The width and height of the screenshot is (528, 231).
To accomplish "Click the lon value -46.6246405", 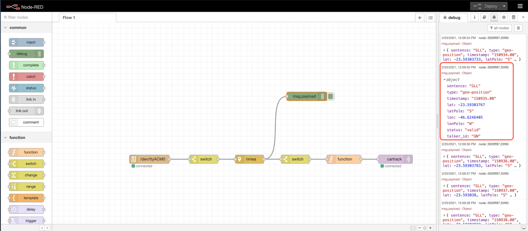I will point(470,117).
